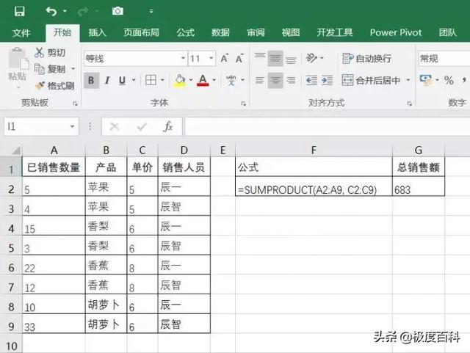Image resolution: width=470 pixels, height=353 pixels.
Task: Switch to the Power Pivot tab
Action: pos(396,32)
